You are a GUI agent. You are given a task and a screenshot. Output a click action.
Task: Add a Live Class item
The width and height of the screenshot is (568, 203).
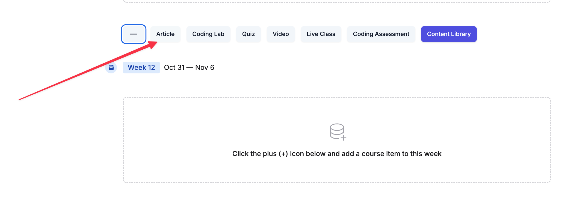(321, 34)
